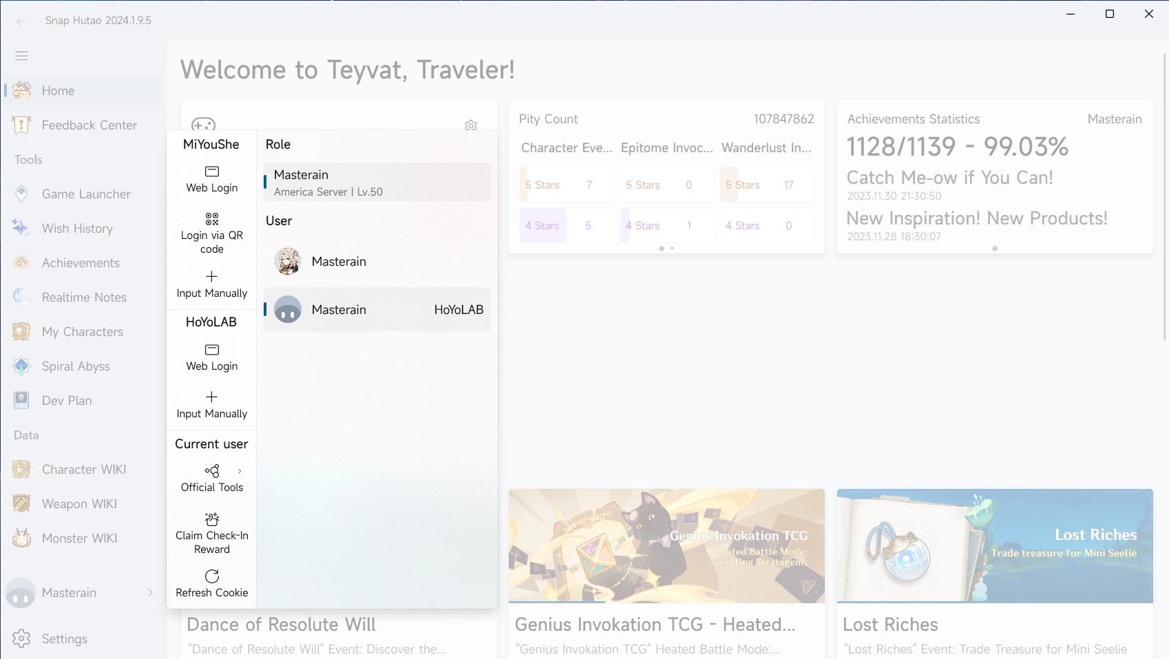Click Wanderlust 5 Stars value 17

pos(789,185)
